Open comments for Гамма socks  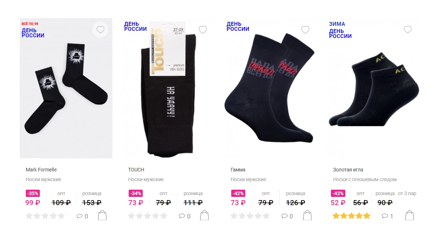[x=287, y=216]
